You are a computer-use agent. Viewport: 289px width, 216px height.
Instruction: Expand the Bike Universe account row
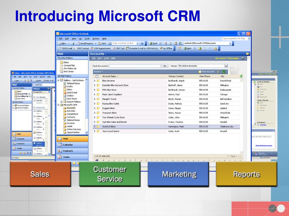pyautogui.click(x=95, y=81)
